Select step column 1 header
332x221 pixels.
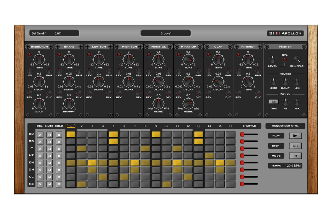[71, 126]
